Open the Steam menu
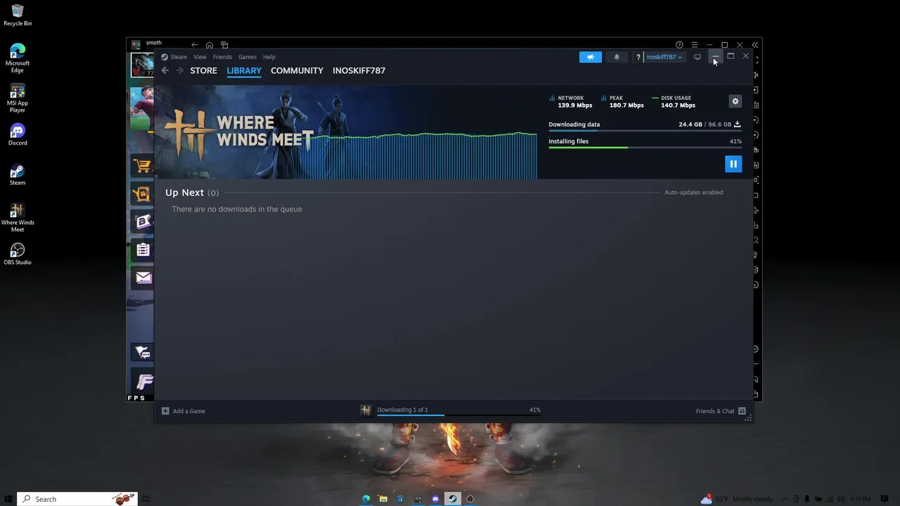 [179, 57]
